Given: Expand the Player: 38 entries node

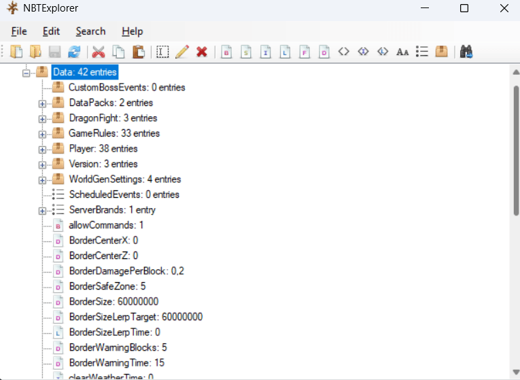Looking at the screenshot, I should click(x=42, y=149).
